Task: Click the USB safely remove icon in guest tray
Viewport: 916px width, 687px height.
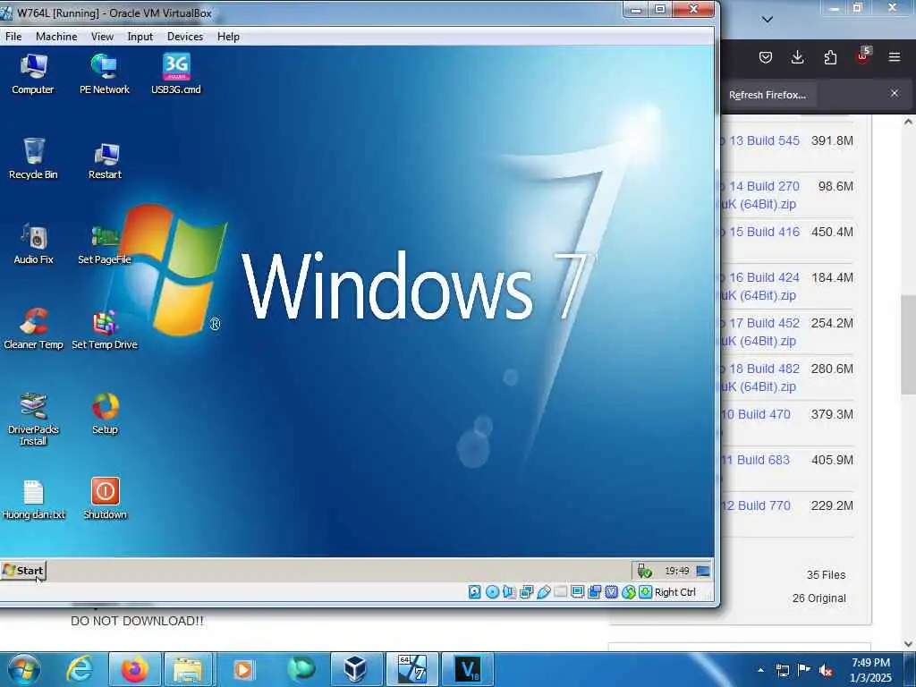Action: (644, 571)
